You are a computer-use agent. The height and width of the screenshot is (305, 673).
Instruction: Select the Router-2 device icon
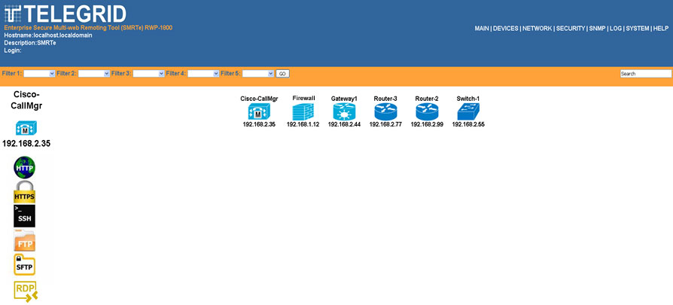427,111
